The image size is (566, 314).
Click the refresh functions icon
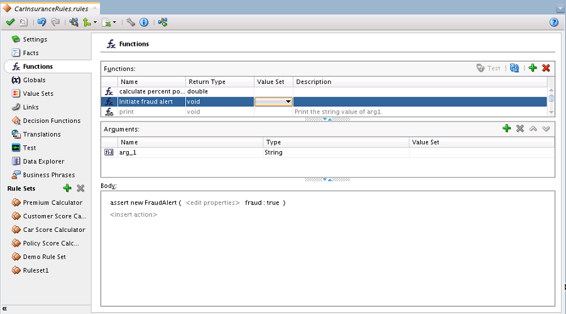(514, 68)
